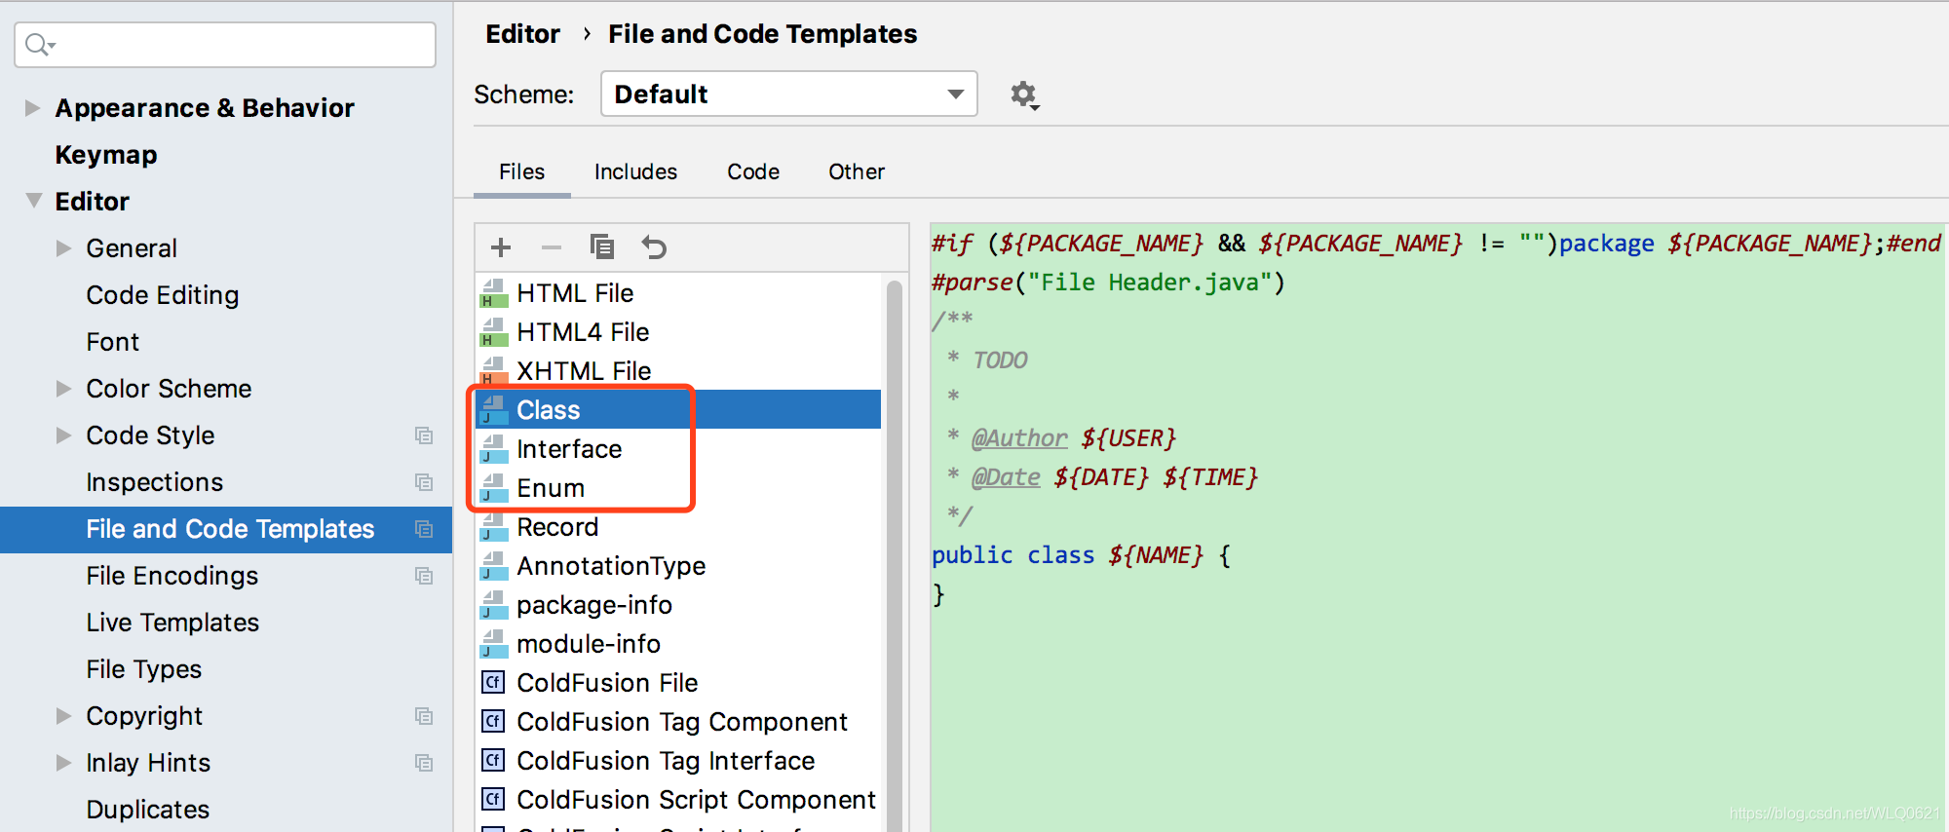This screenshot has height=832, width=1949.
Task: Click the XHTML File template icon
Action: (x=494, y=371)
